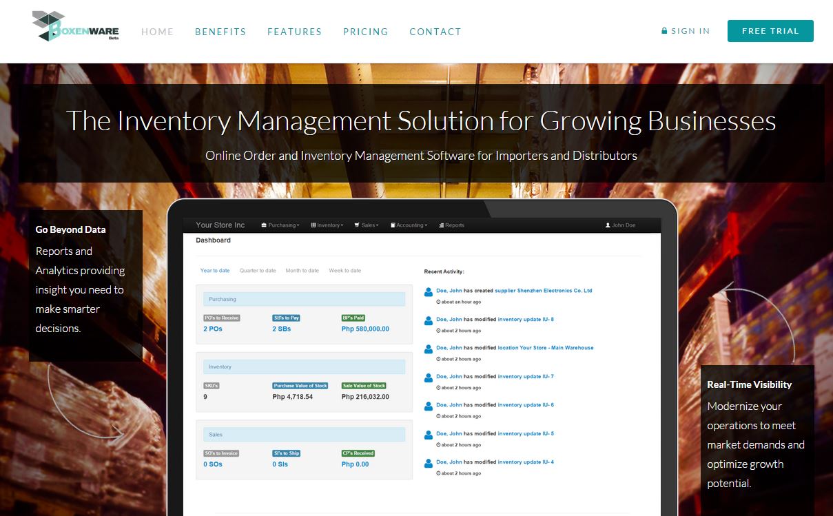
Task: Expand the Purchasing dropdown in the dashboard
Action: pos(280,225)
